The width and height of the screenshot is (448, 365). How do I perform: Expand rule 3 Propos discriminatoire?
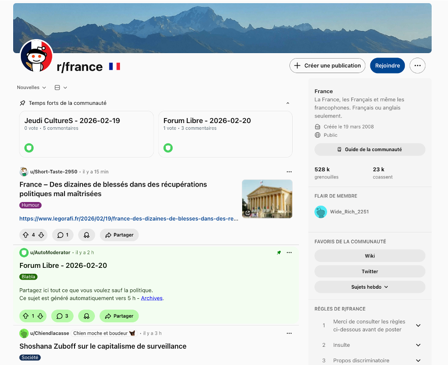(418, 360)
